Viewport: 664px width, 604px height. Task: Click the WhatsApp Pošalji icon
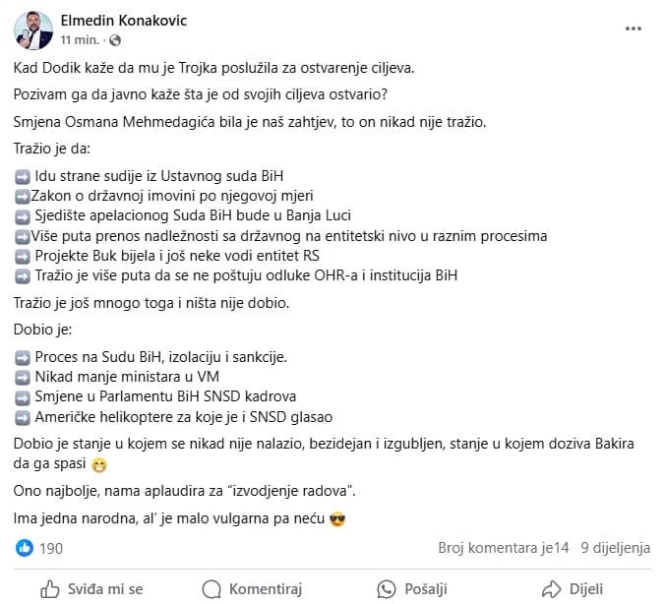click(x=387, y=588)
